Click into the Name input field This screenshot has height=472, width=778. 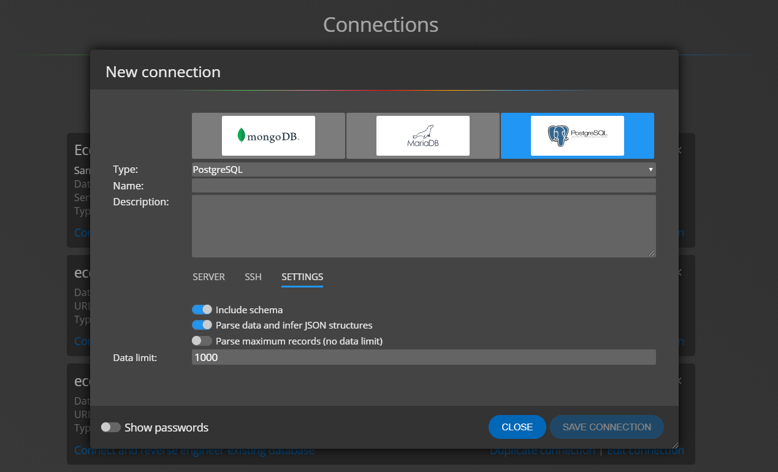(x=424, y=186)
